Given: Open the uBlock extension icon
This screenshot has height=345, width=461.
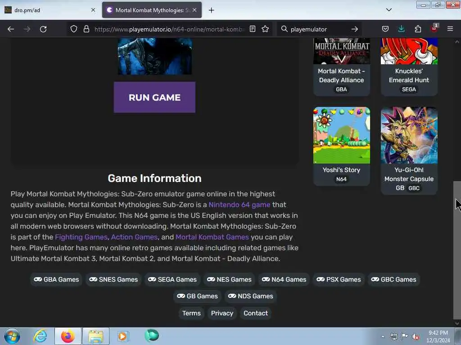Looking at the screenshot, I should [434, 28].
